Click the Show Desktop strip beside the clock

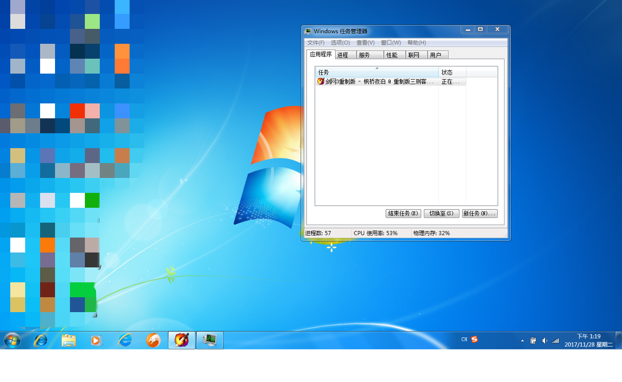(x=618, y=341)
